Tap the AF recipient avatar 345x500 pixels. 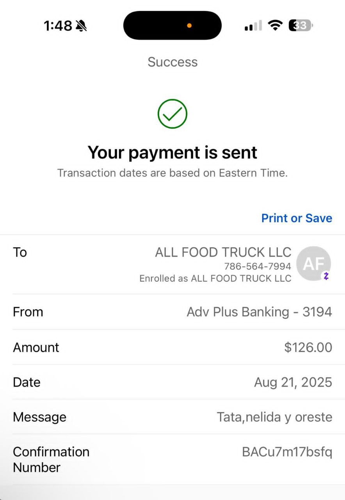tap(313, 263)
